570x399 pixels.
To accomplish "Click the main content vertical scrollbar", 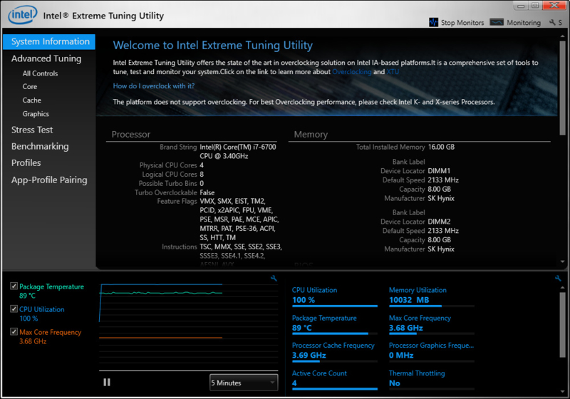I will 562,87.
